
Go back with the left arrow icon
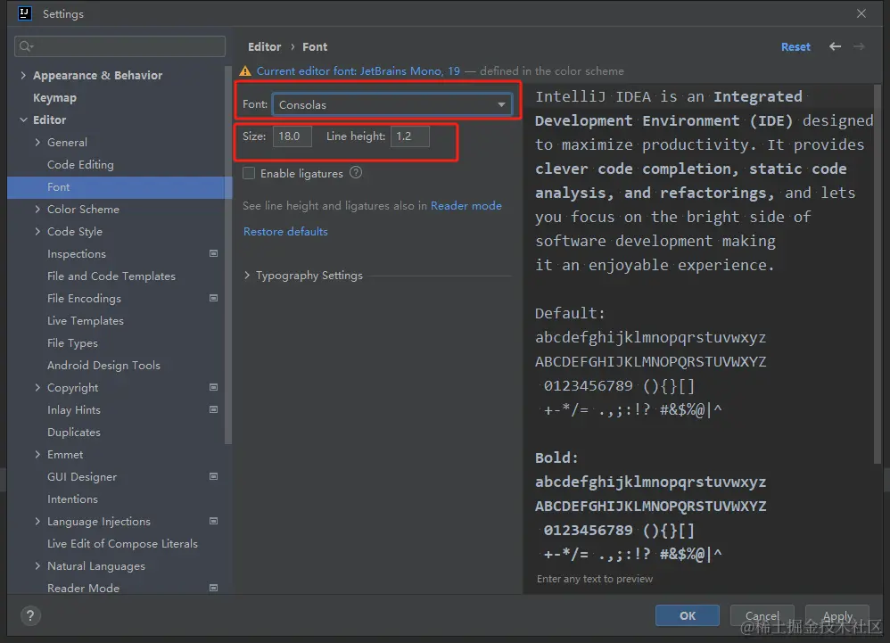(x=835, y=46)
